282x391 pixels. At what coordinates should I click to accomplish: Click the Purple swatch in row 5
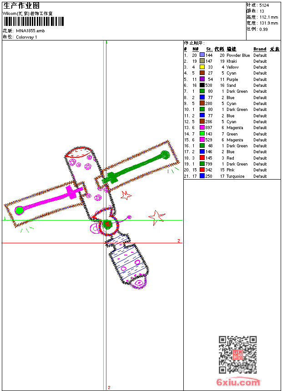coord(202,79)
